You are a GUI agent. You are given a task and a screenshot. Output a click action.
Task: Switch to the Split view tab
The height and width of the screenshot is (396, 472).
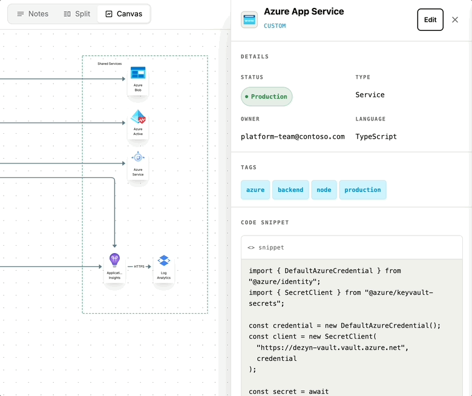[77, 14]
